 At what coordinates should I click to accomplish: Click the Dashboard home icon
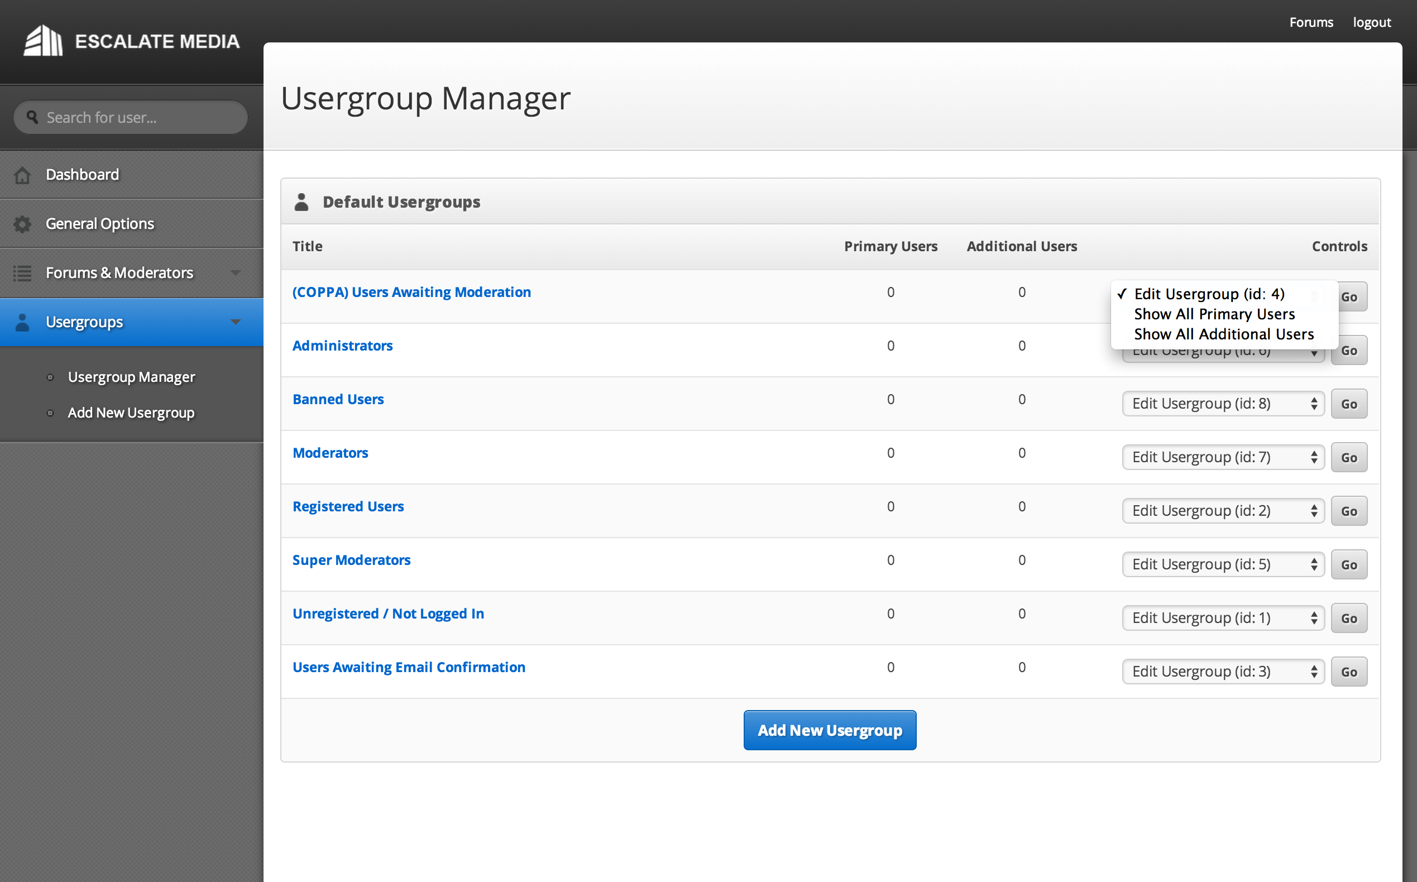[x=22, y=175]
